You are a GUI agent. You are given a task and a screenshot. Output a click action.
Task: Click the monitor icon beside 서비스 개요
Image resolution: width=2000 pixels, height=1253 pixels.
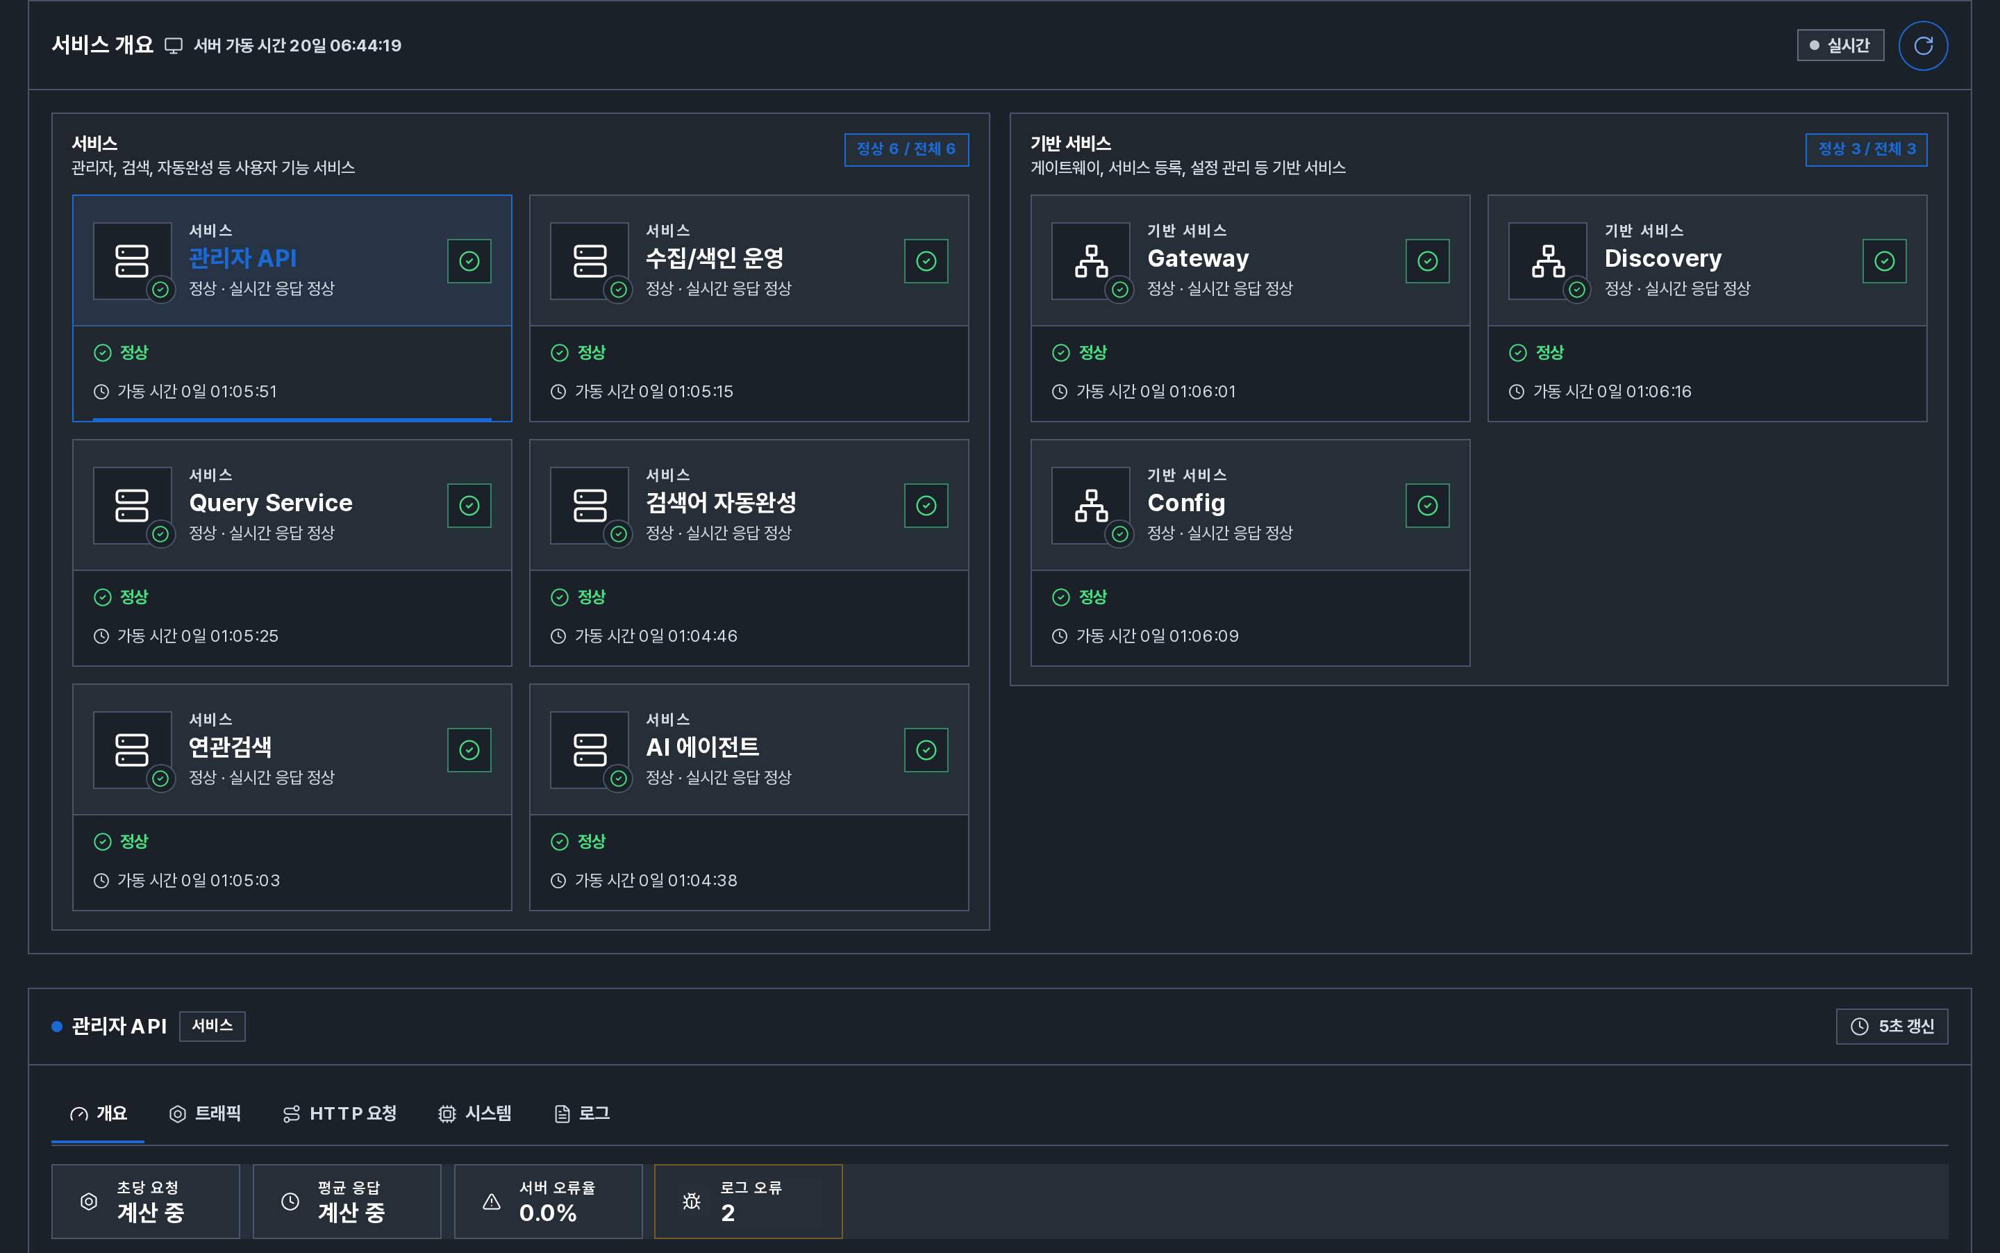[173, 46]
